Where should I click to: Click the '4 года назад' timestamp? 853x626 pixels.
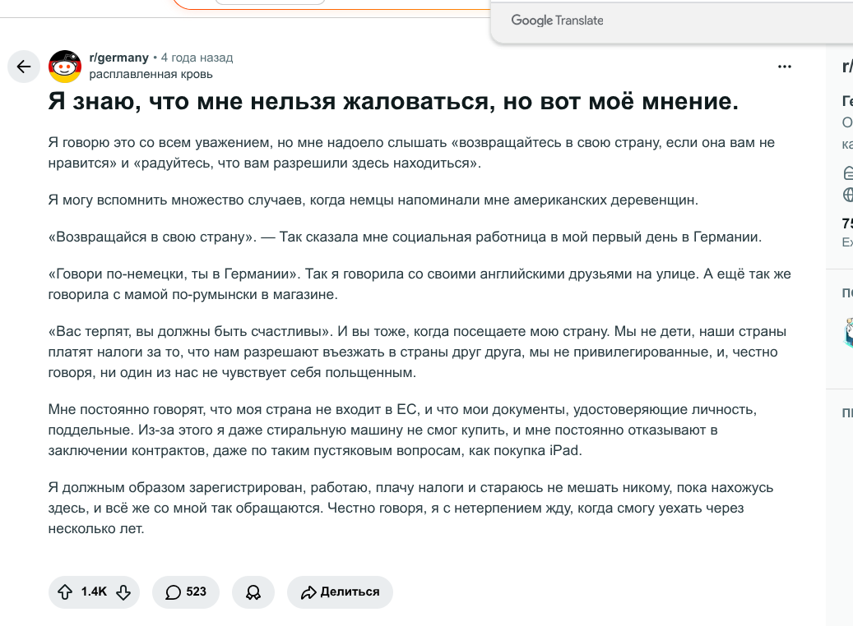[197, 58]
